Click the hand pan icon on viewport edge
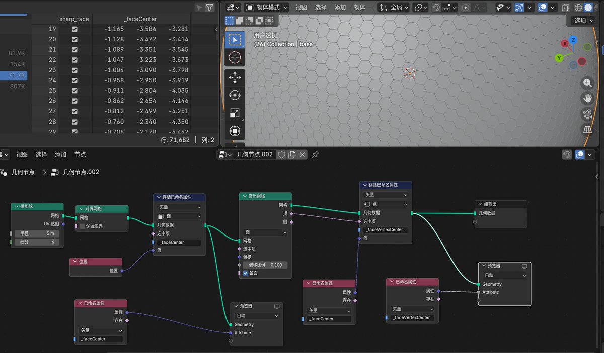This screenshot has height=353, width=604. [587, 98]
